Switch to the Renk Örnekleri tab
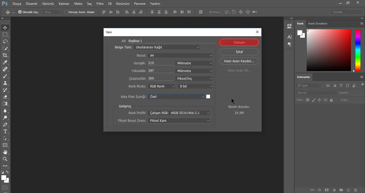The image size is (365, 193). tap(318, 23)
